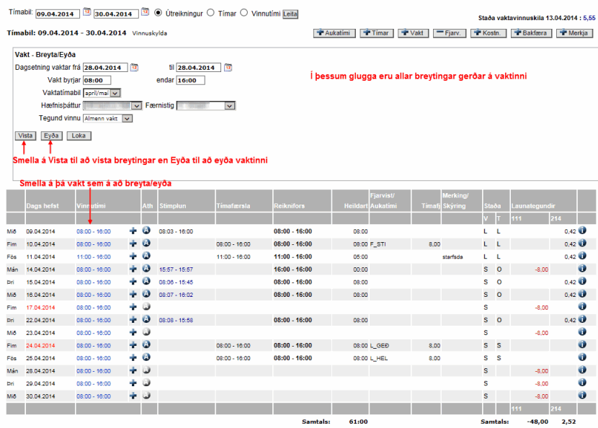The height and width of the screenshot is (428, 598).
Task: Open the Tegund vinnu dropdown
Action: pyautogui.click(x=108, y=119)
